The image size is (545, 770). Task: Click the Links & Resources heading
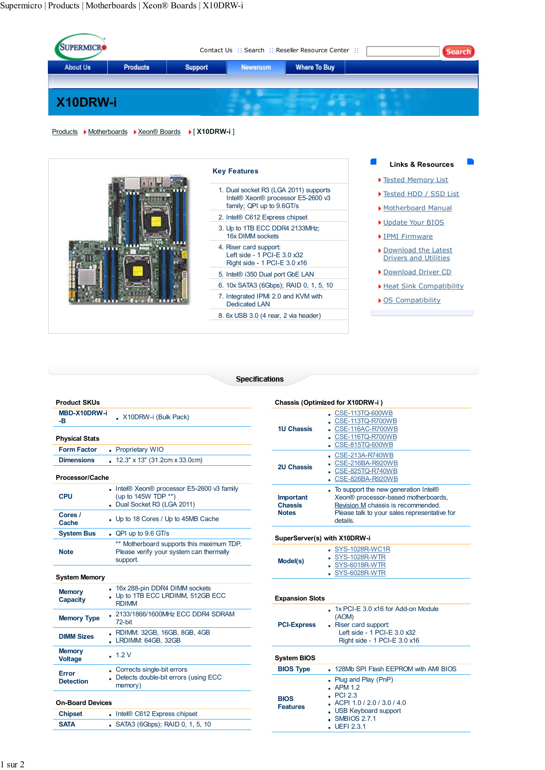(422, 164)
